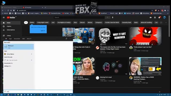Open Subscriptions in YouTube sidebar
The image size is (171, 96).
[x=10, y=30]
